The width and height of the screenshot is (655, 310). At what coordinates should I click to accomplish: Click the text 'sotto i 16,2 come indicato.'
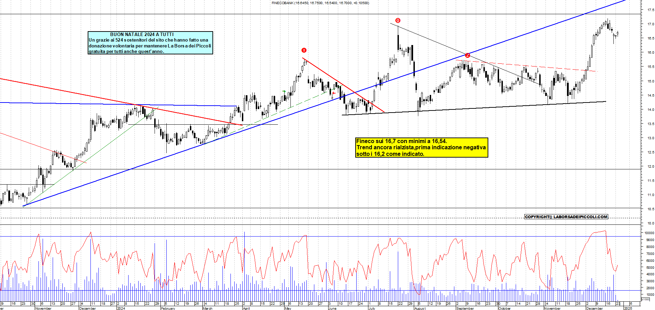tap(390, 154)
